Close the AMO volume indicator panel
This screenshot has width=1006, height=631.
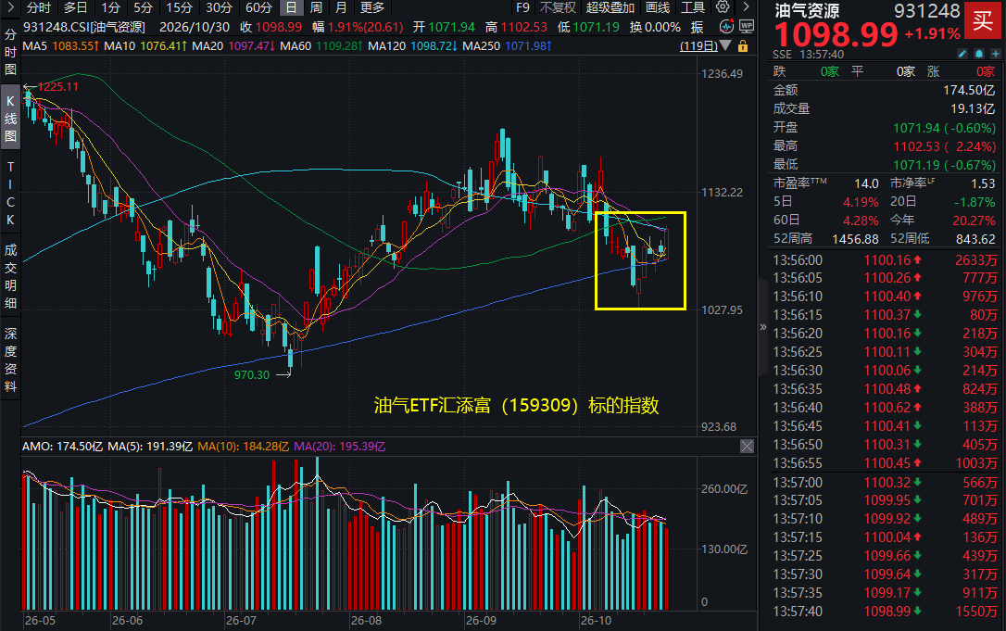[747, 446]
